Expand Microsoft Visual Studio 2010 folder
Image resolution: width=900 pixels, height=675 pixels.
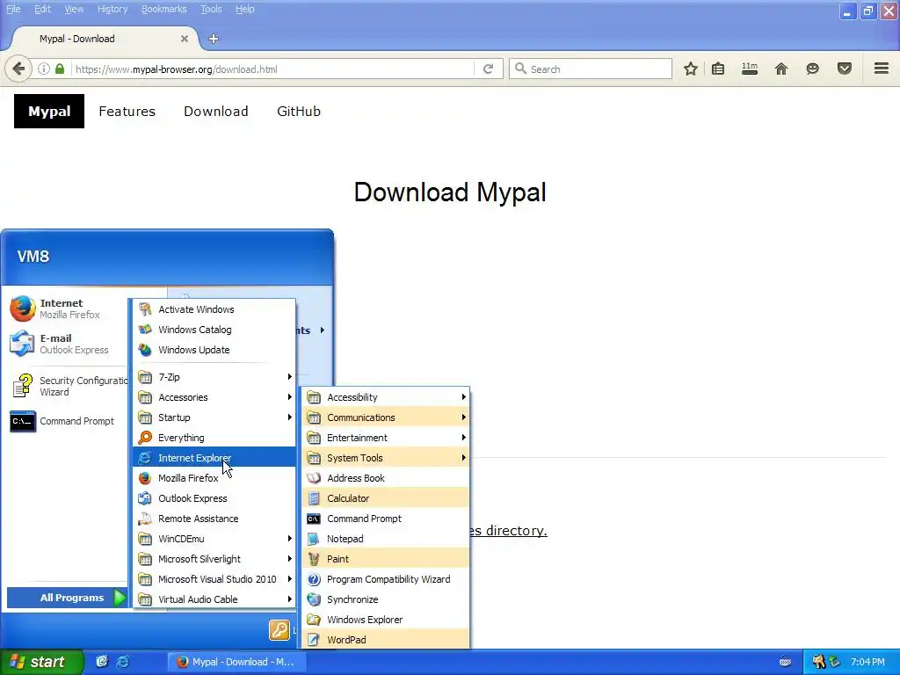pyautogui.click(x=214, y=579)
